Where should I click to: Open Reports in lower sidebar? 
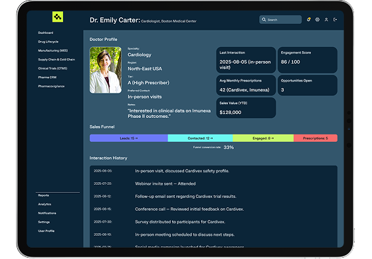tap(44, 195)
